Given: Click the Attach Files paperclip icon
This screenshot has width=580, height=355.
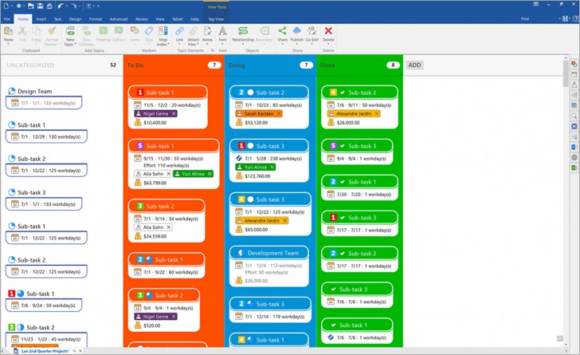Looking at the screenshot, I should (x=194, y=31).
